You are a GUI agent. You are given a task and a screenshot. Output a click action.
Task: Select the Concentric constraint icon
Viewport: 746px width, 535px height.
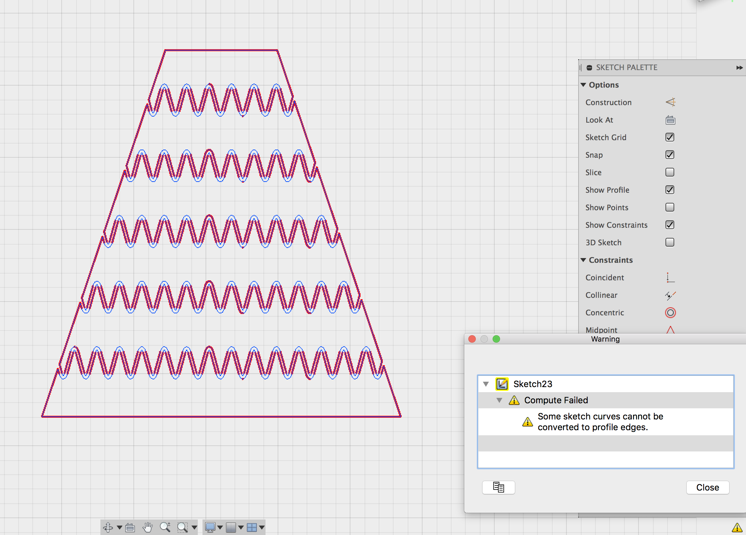pyautogui.click(x=670, y=313)
